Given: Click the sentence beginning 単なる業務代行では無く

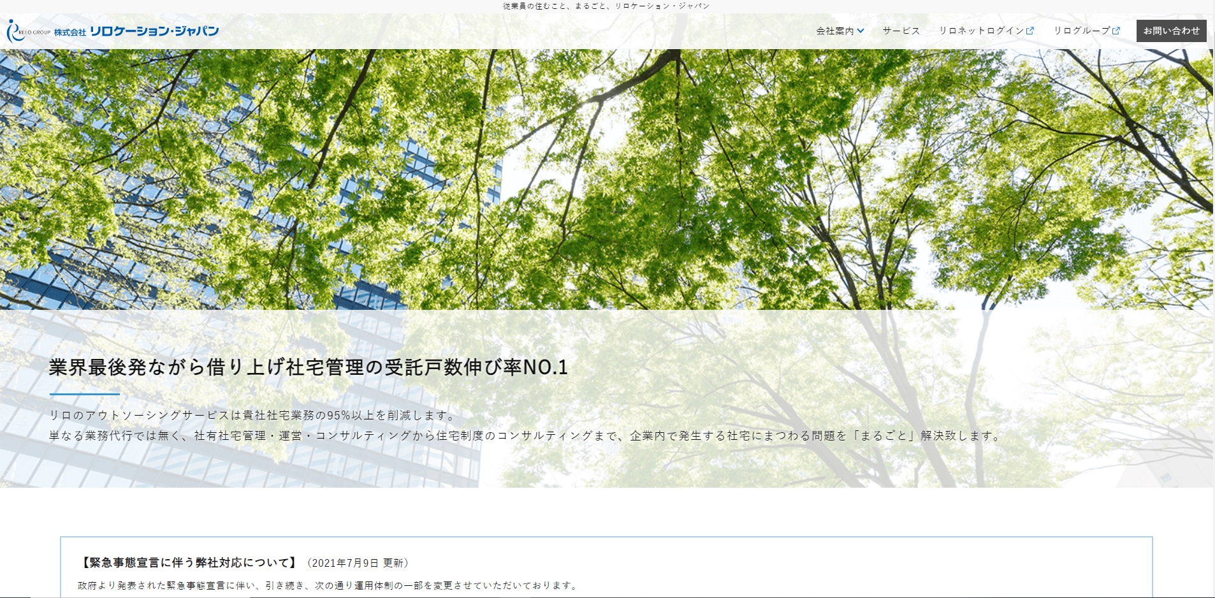Looking at the screenshot, I should [x=525, y=436].
